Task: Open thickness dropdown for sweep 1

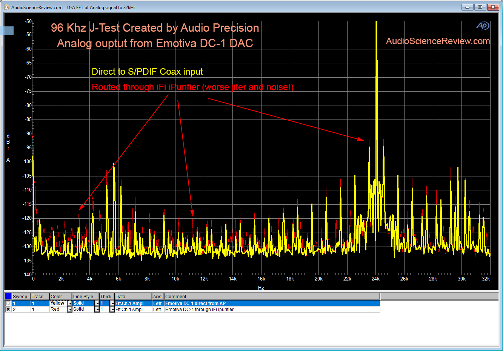Action: pos(112,303)
